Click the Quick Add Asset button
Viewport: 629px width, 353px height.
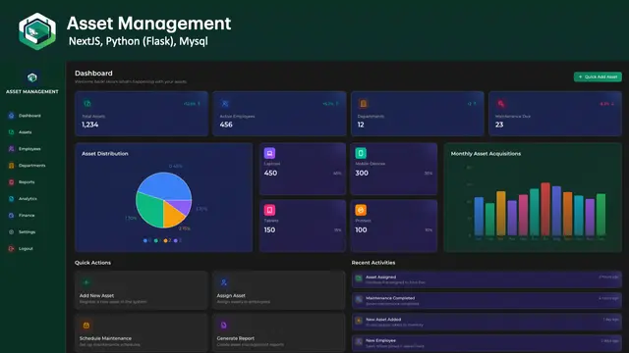coord(598,76)
